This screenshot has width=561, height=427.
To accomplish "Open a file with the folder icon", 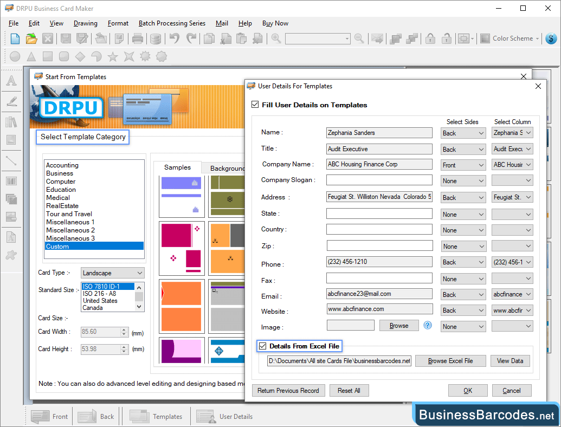I will tap(31, 38).
